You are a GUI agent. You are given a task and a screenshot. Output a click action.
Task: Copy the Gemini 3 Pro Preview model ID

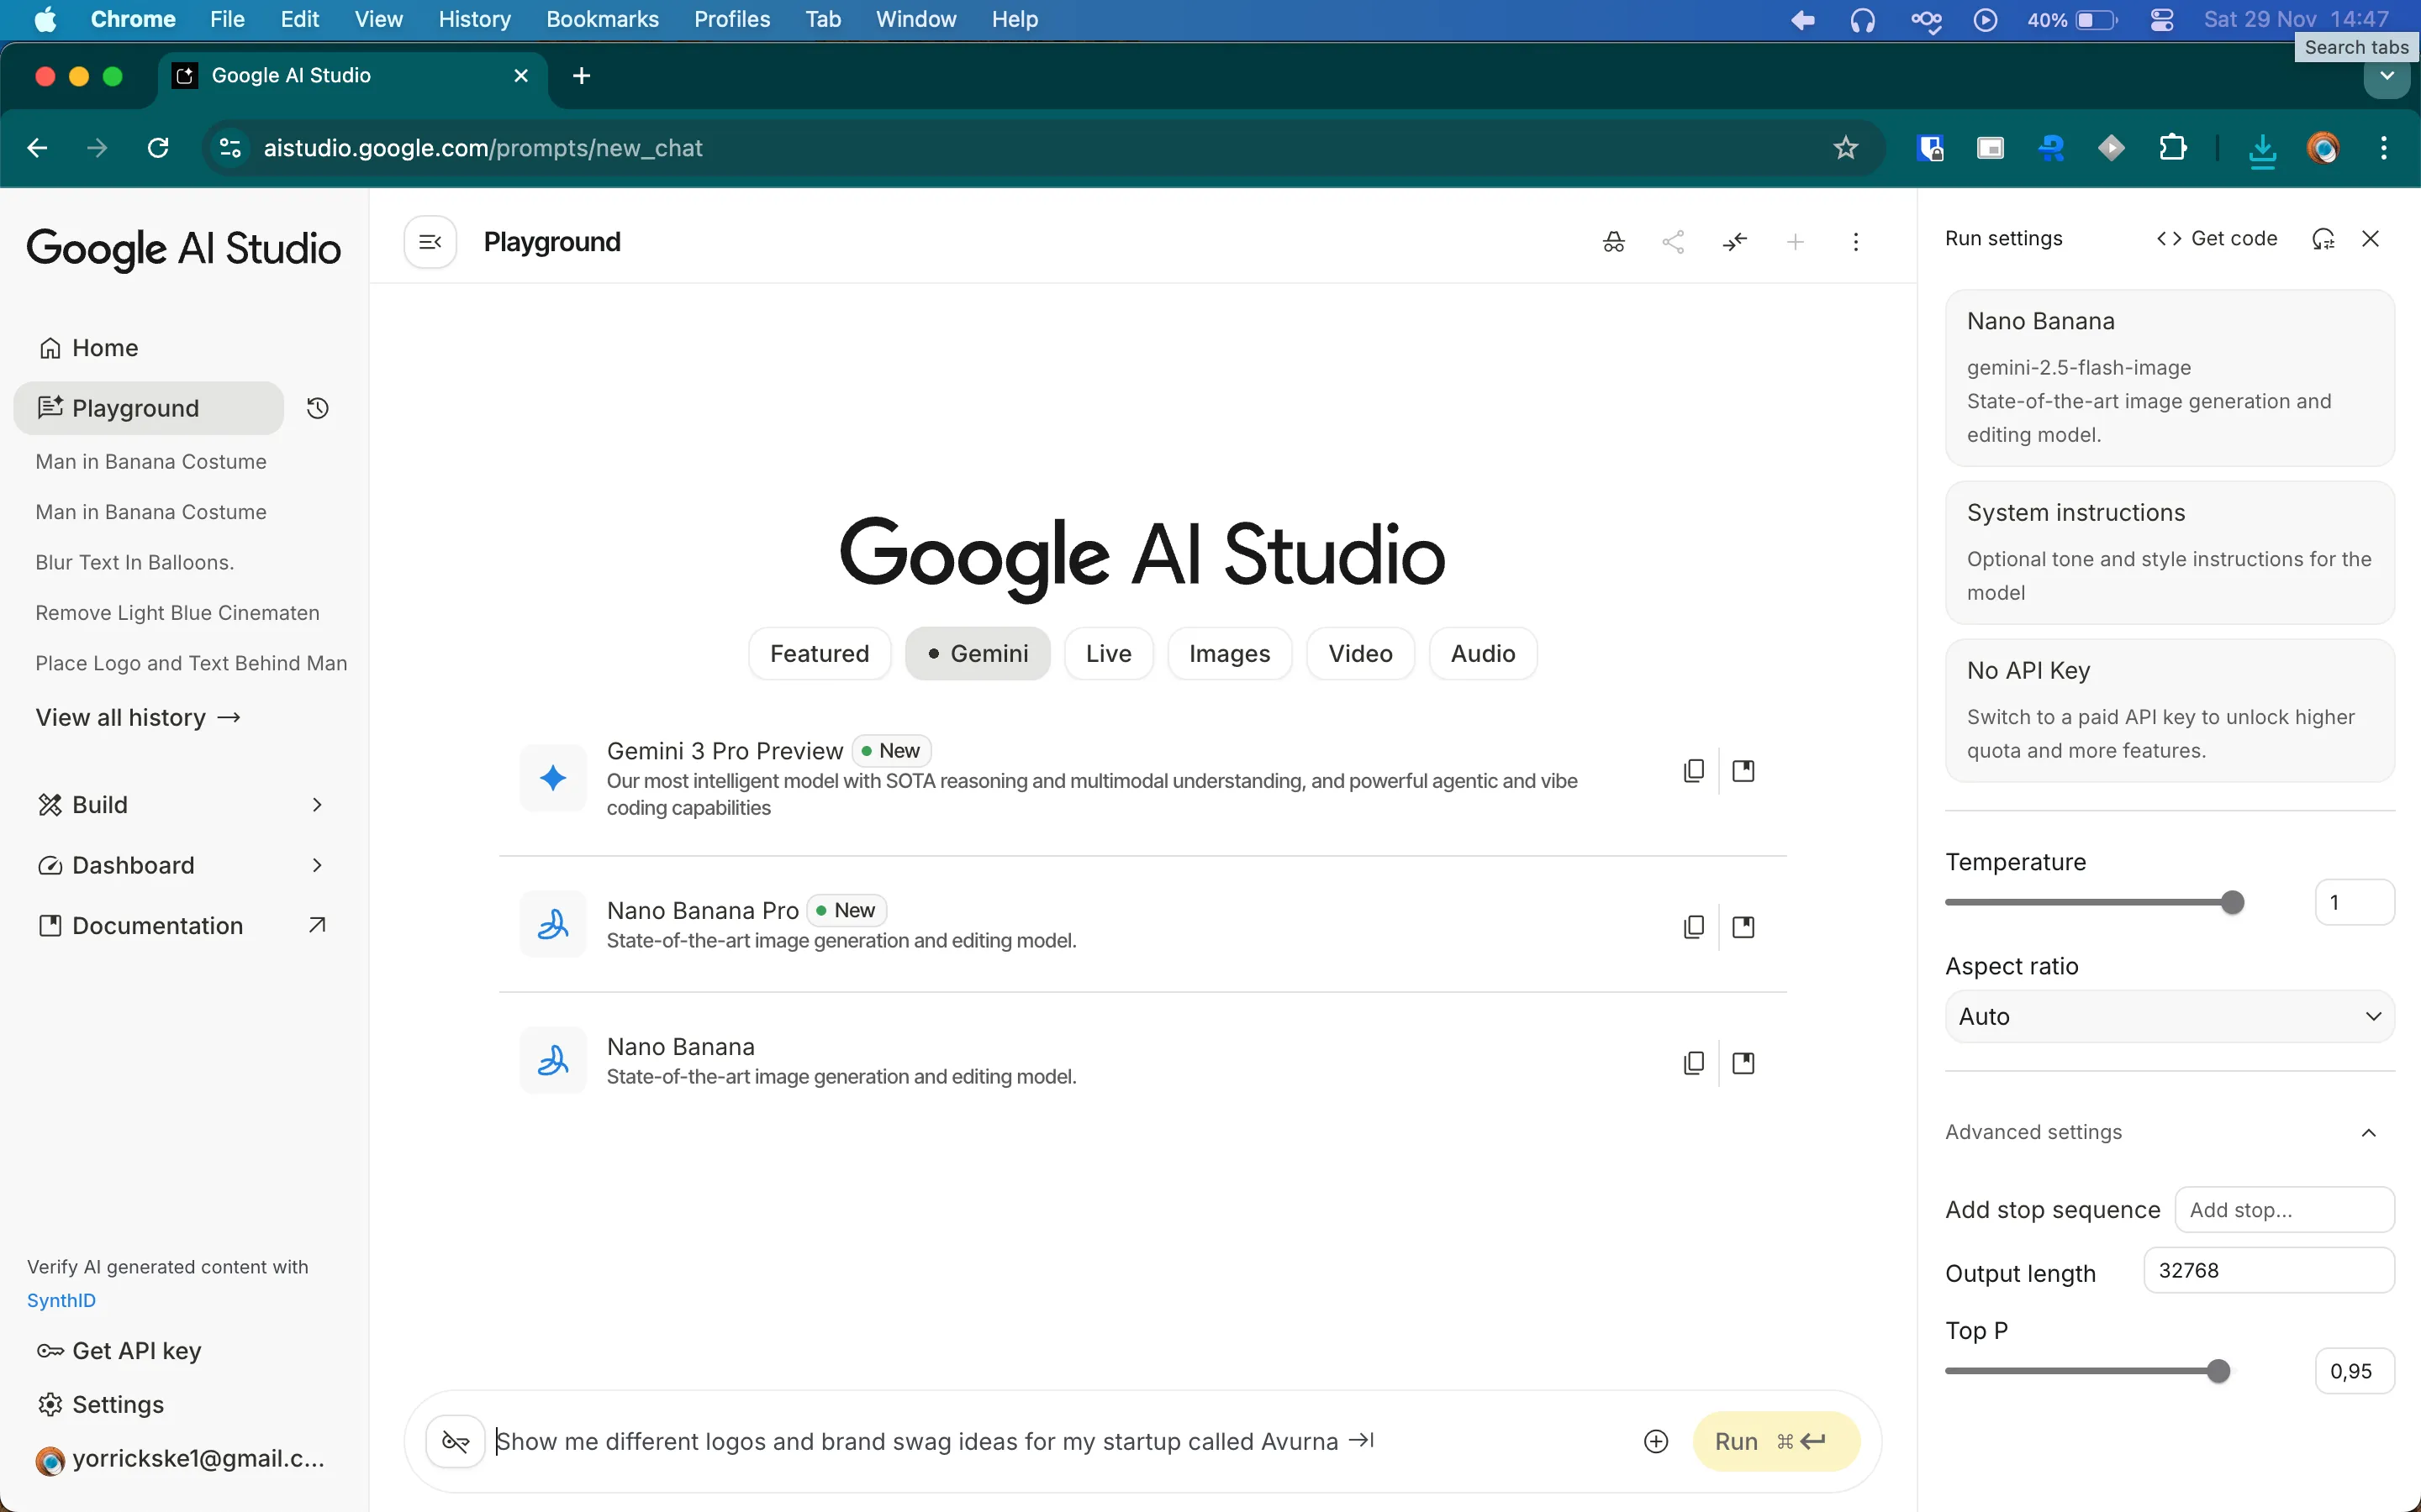coord(1693,770)
